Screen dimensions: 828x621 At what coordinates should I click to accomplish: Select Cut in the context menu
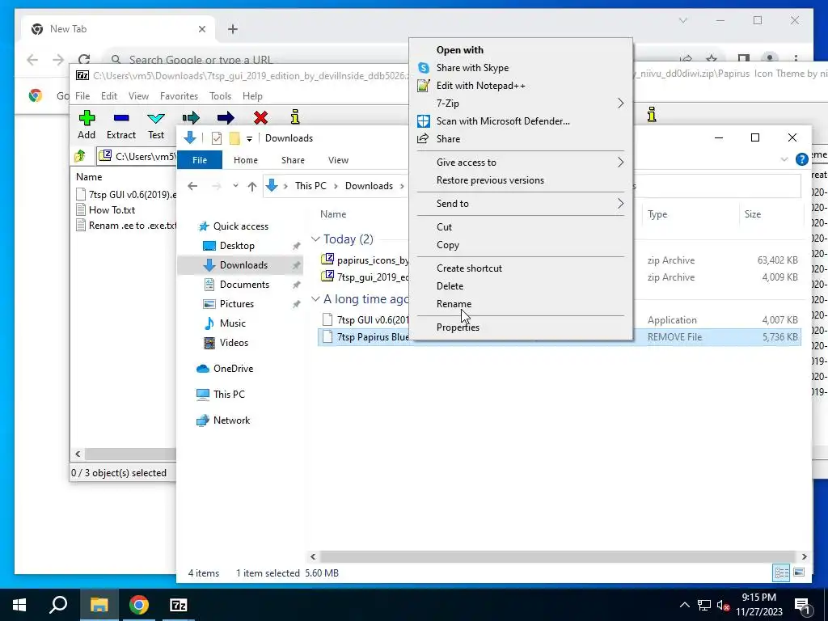(x=444, y=227)
